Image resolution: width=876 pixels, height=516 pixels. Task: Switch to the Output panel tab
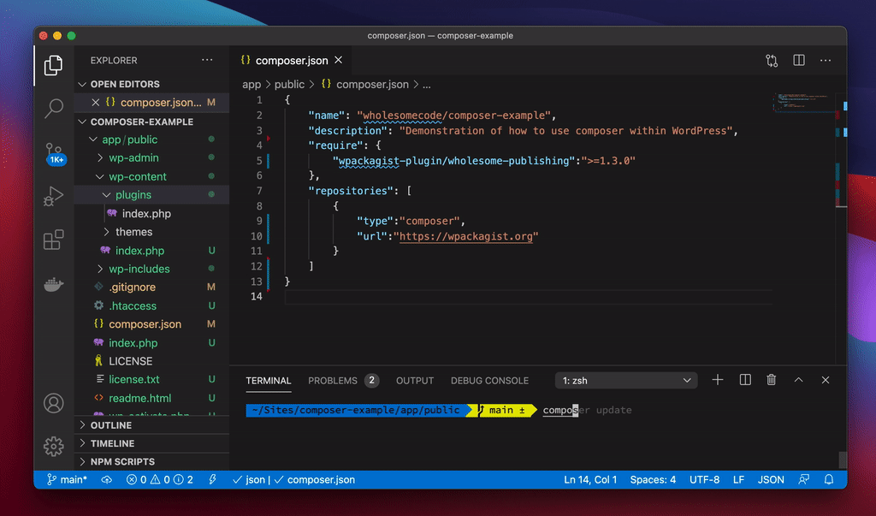pyautogui.click(x=415, y=381)
